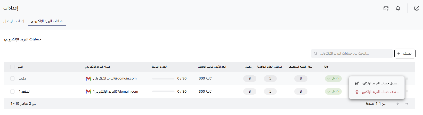Open the three-dot menu for المقعد 1
The image size is (423, 115).
coord(407,92)
